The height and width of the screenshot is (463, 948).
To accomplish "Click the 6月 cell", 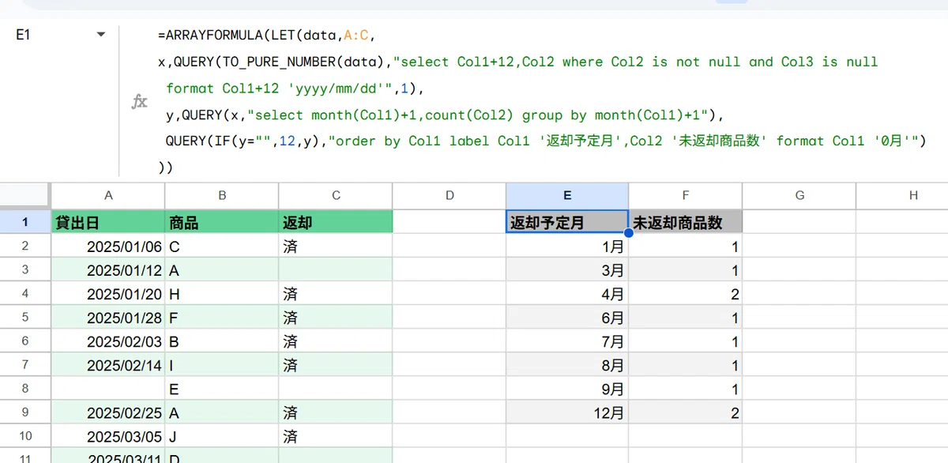I will point(567,317).
